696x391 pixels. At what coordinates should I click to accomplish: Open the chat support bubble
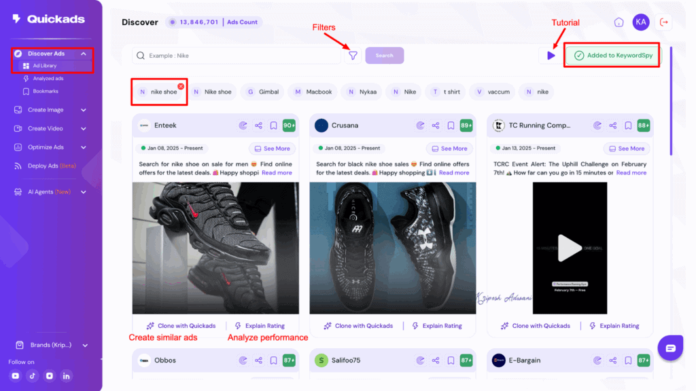tap(670, 348)
